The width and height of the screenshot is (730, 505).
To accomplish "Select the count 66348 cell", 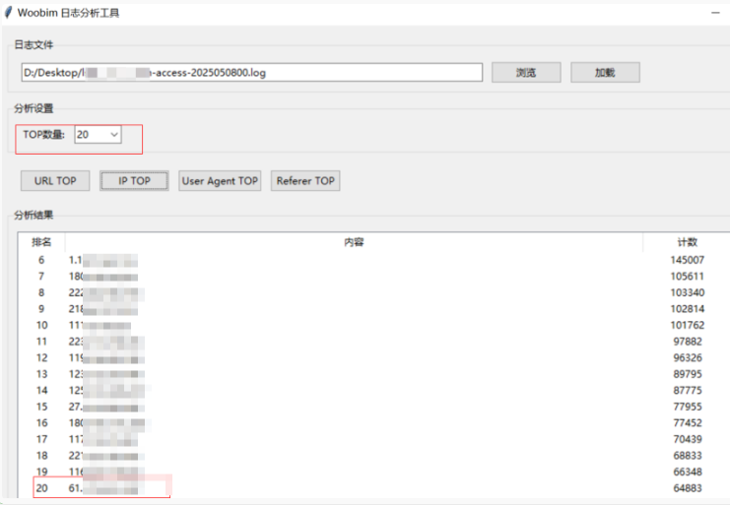I will [688, 472].
